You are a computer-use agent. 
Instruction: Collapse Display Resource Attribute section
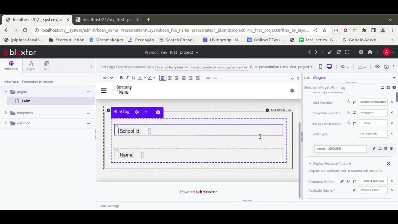310,164
